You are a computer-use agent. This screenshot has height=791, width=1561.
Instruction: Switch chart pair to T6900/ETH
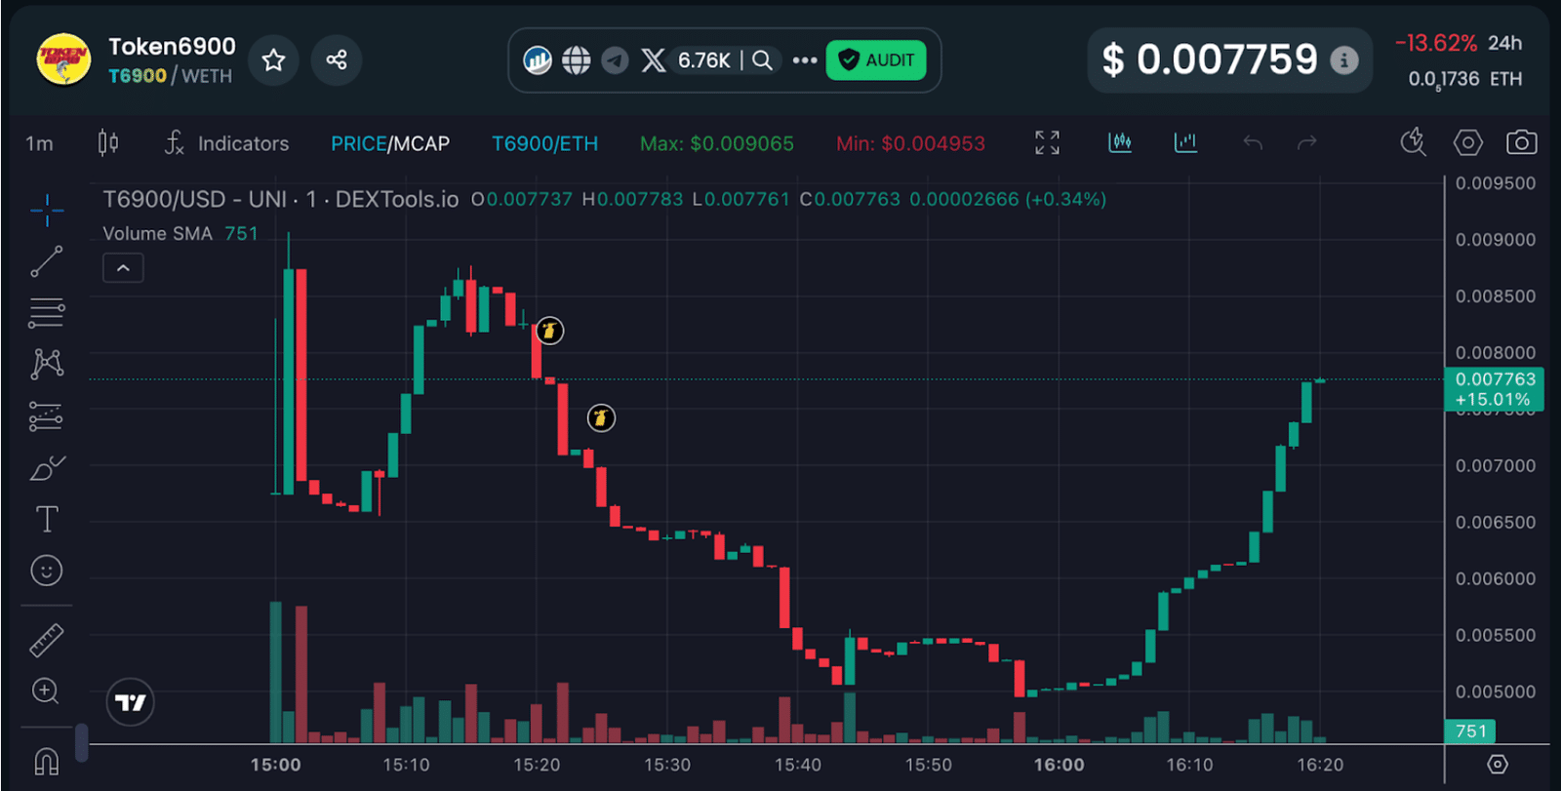tap(544, 143)
